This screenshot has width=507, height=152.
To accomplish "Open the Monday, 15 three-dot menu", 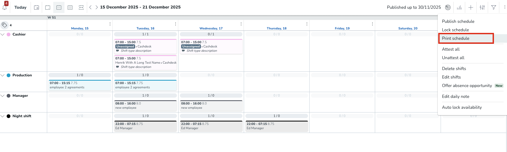I will (110, 24).
